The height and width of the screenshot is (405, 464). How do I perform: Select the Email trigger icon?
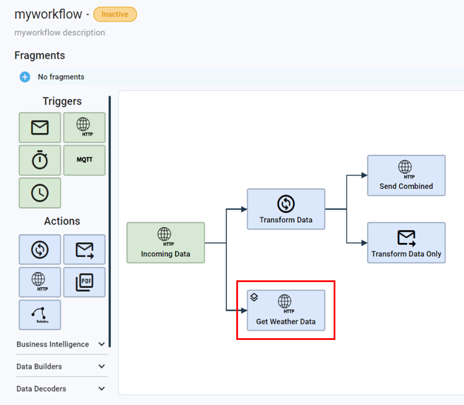[x=40, y=127]
